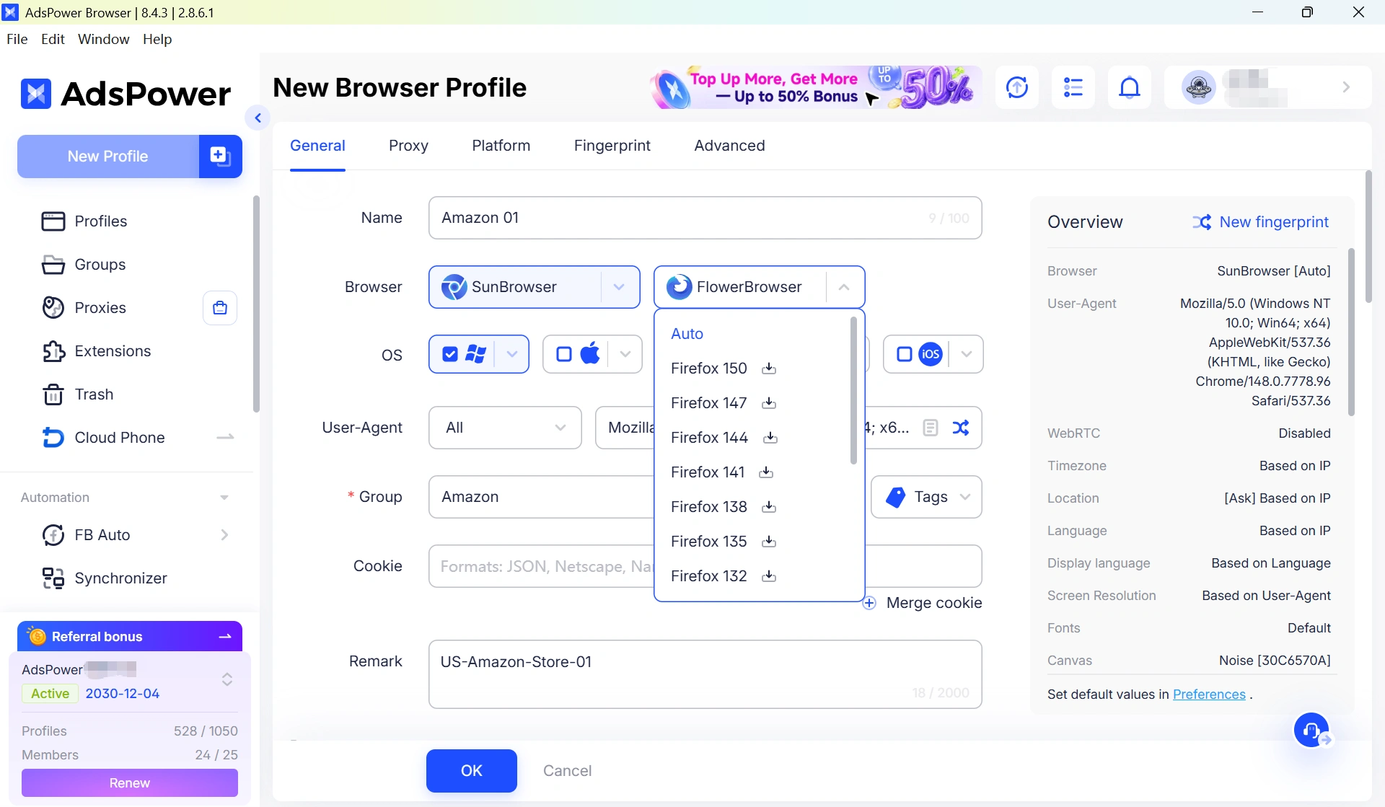
Task: Open the Preferences link
Action: pyautogui.click(x=1209, y=694)
